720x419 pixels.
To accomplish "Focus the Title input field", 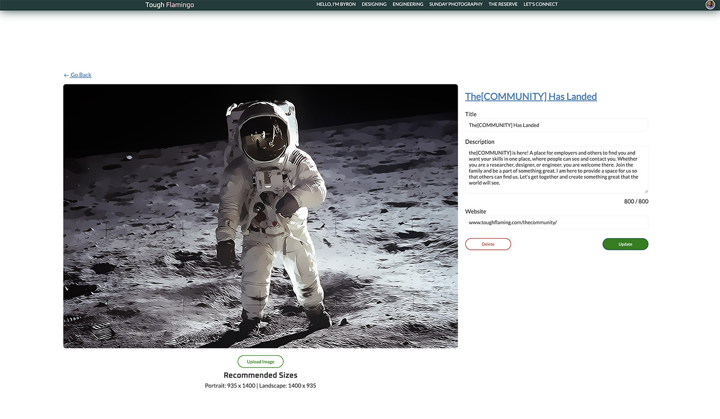I will [x=556, y=125].
